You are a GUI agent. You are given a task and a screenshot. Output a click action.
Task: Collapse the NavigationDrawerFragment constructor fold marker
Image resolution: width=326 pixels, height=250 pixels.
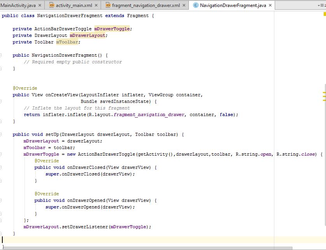click(x=1, y=55)
